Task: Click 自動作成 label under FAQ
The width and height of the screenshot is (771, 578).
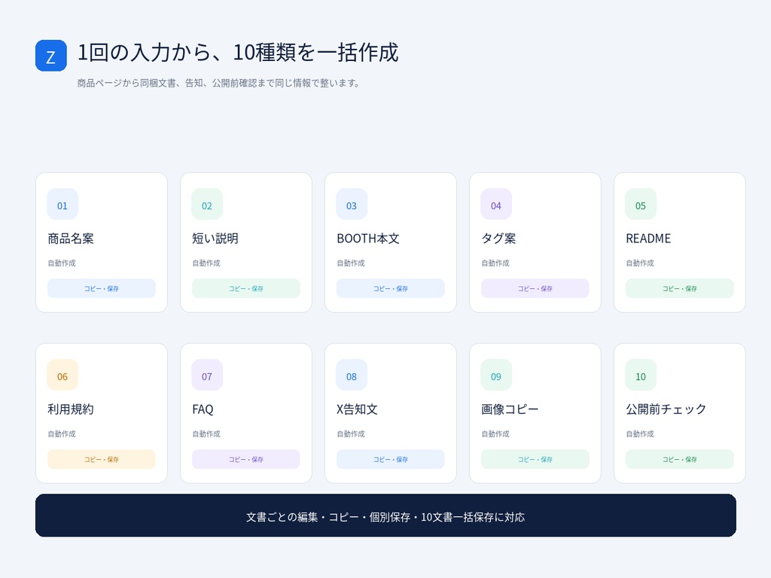Action: click(x=206, y=434)
